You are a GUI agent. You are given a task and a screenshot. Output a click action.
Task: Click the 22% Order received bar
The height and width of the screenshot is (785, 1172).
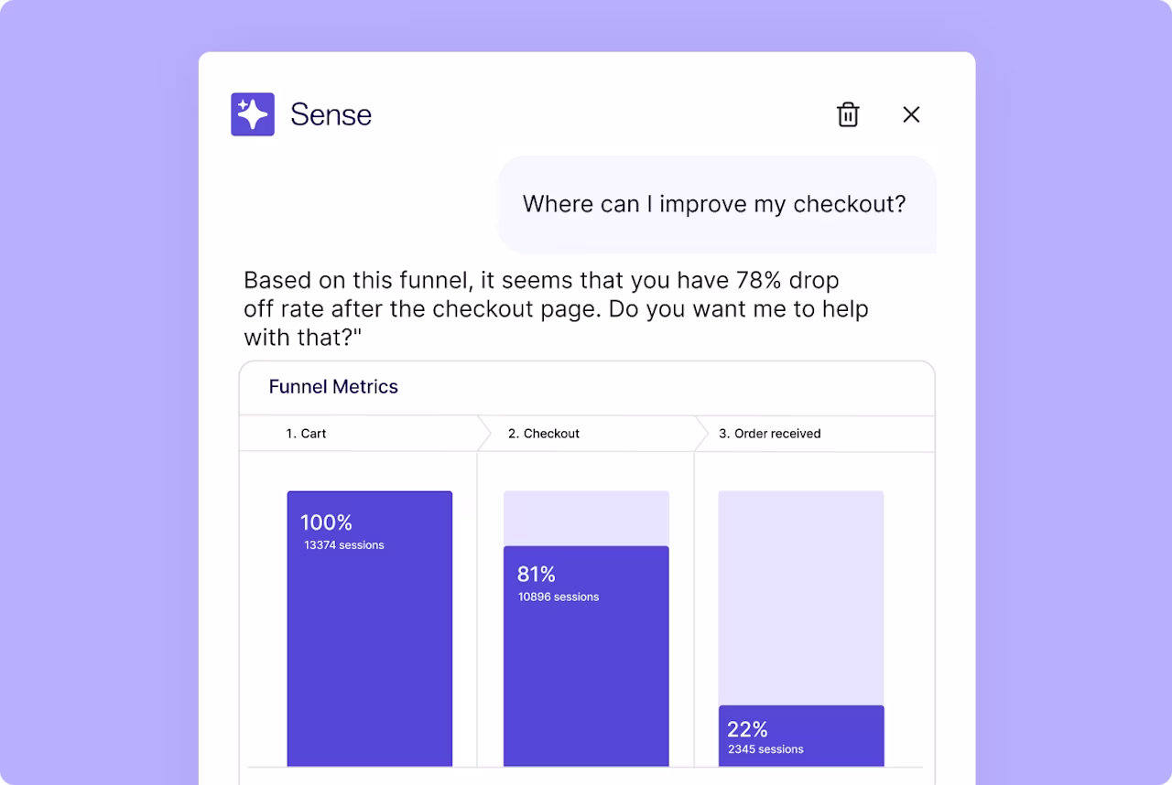tap(801, 736)
